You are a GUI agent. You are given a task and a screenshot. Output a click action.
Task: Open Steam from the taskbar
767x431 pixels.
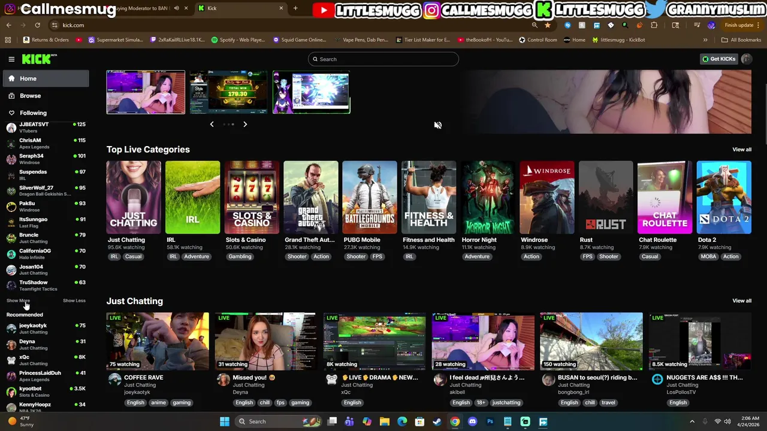[x=437, y=421]
